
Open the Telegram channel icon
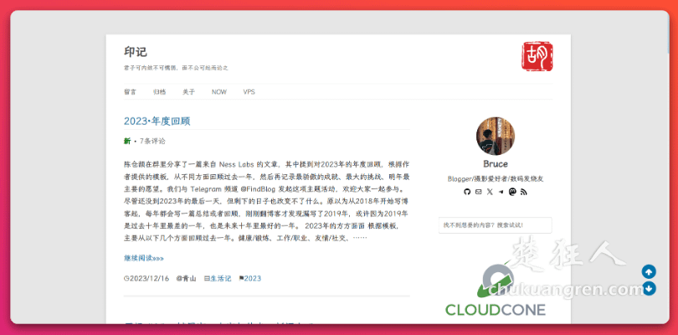(x=501, y=192)
